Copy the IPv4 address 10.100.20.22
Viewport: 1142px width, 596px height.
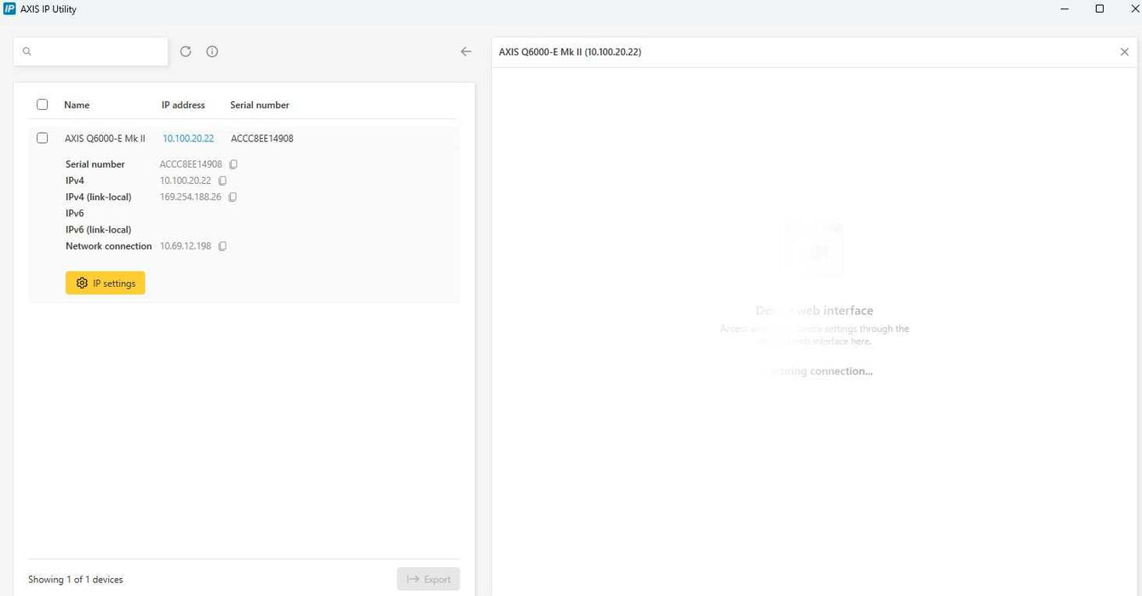click(x=222, y=181)
